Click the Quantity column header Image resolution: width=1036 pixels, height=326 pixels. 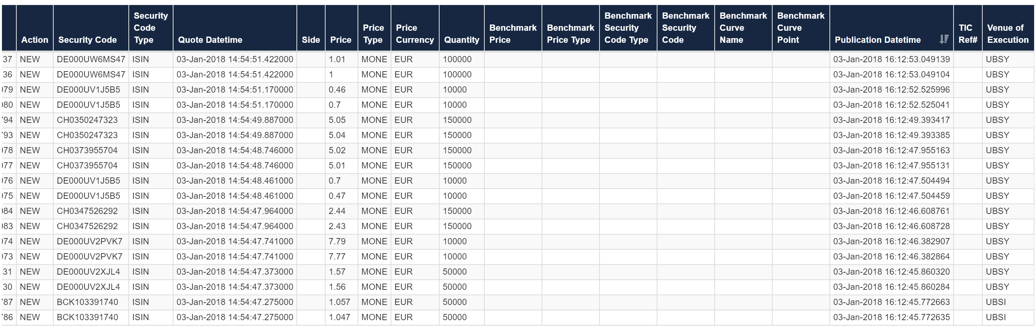tap(462, 28)
